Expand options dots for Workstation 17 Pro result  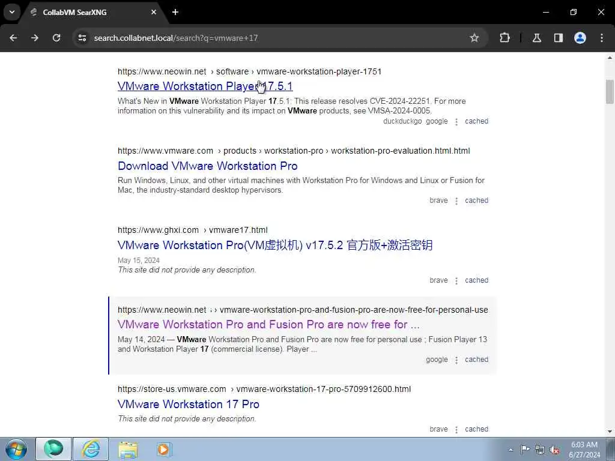pyautogui.click(x=456, y=430)
